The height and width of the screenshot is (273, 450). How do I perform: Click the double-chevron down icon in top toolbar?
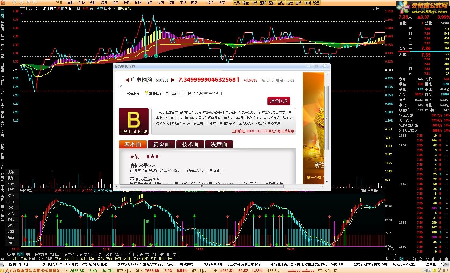pyautogui.click(x=35, y=3)
